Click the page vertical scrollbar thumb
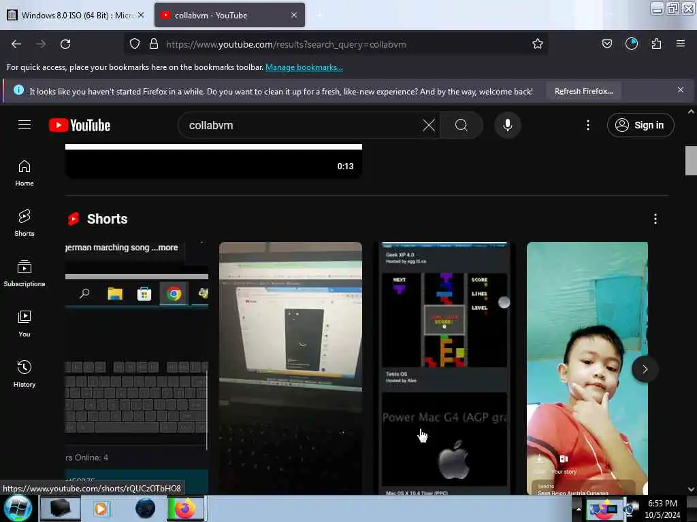 [691, 160]
